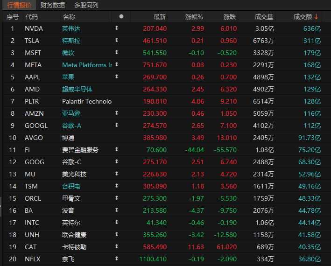Click the up-down marker icon in TSM row
Image resolution: width=331 pixels, height=266 pixels.
(x=117, y=186)
